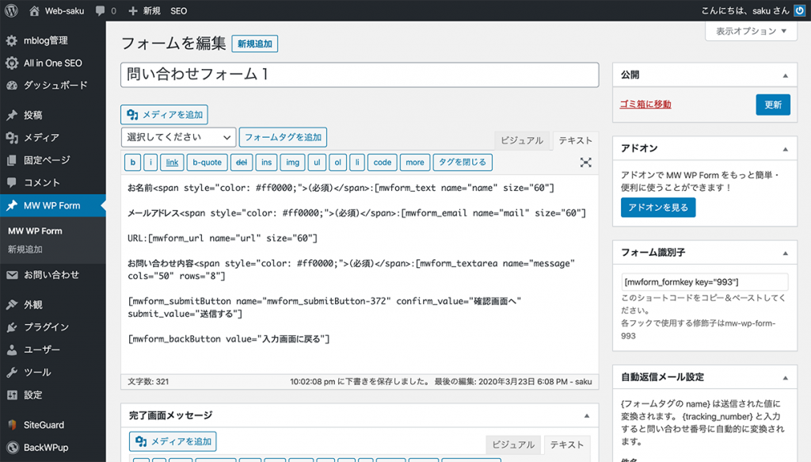Screen dimensions: 811x462
Task: Collapse the 公開 panel
Action: (787, 74)
